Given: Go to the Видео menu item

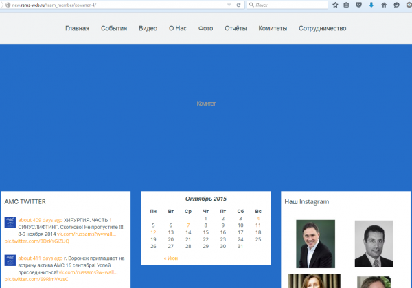Looking at the screenshot, I should pos(148,28).
